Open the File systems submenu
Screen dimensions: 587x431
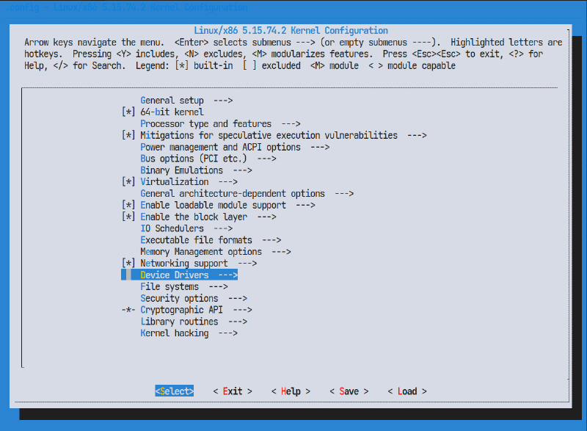point(184,287)
